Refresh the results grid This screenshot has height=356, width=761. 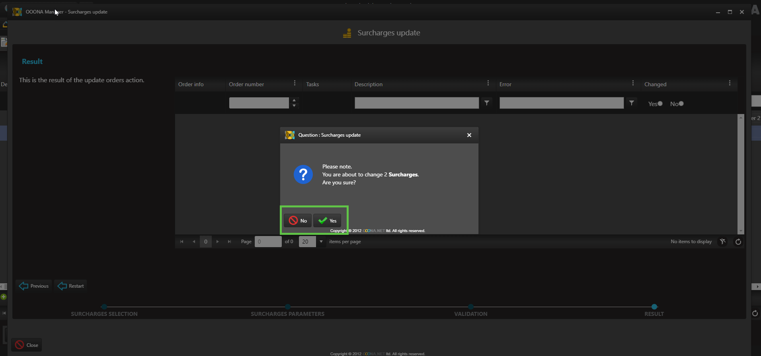738,242
